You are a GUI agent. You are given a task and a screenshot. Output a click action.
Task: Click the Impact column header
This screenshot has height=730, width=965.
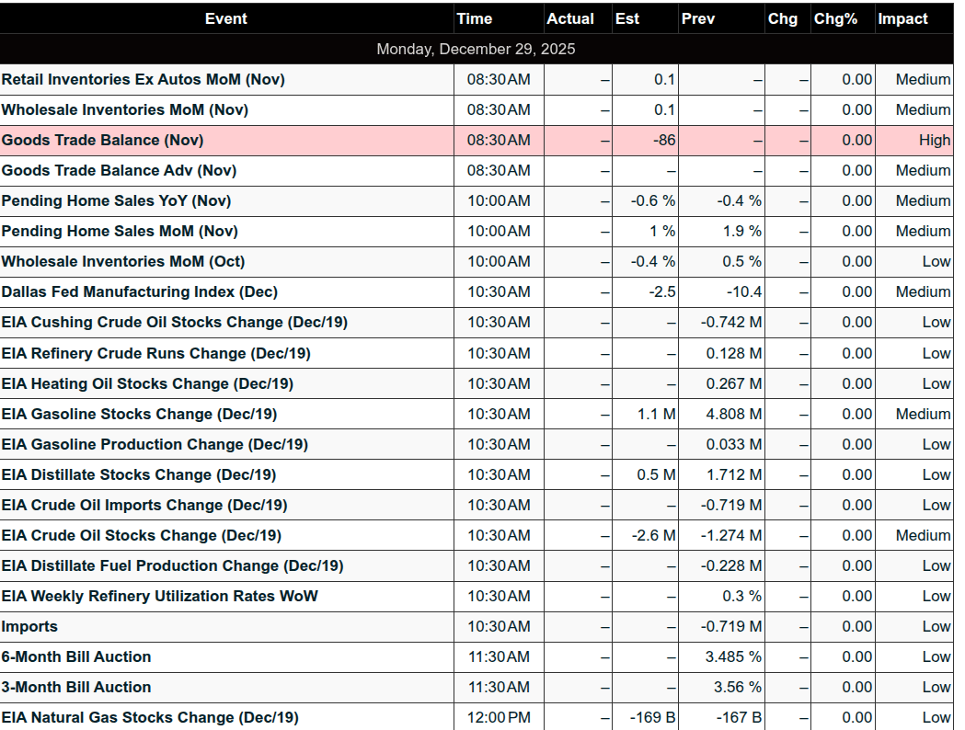[902, 18]
